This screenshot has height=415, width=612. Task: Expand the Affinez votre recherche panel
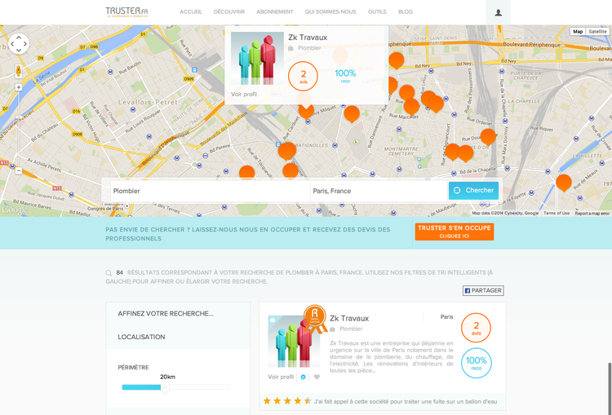click(166, 313)
